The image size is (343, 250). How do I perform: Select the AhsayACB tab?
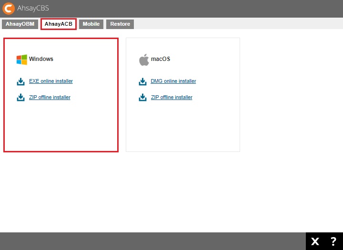click(x=59, y=24)
